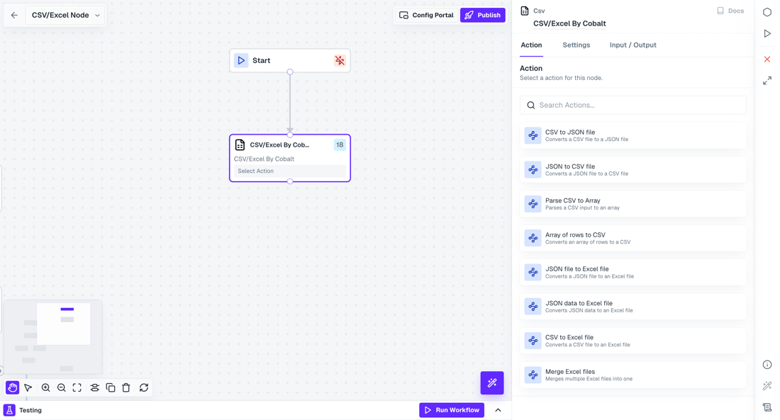Screen dimensions: 780x420
Task: Click the purple magic wand button on the canvas
Action: point(492,383)
